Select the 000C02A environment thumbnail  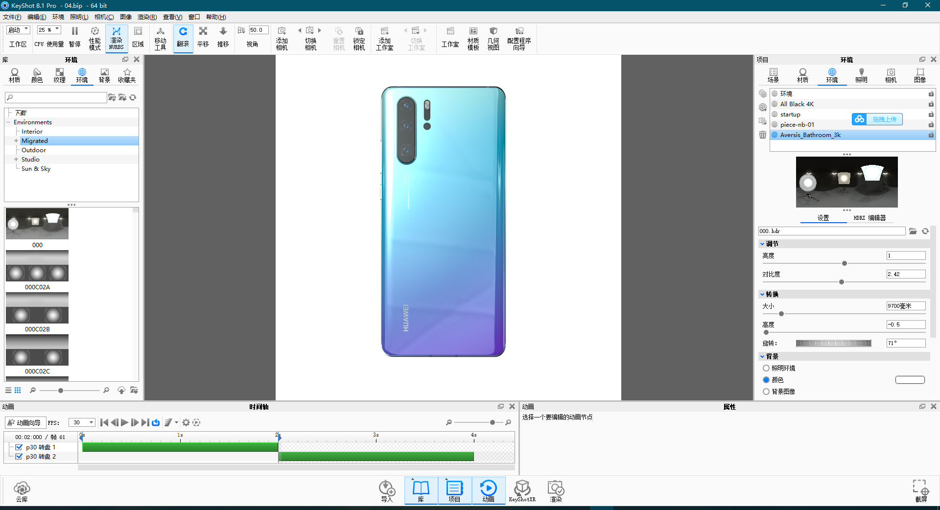(x=37, y=266)
